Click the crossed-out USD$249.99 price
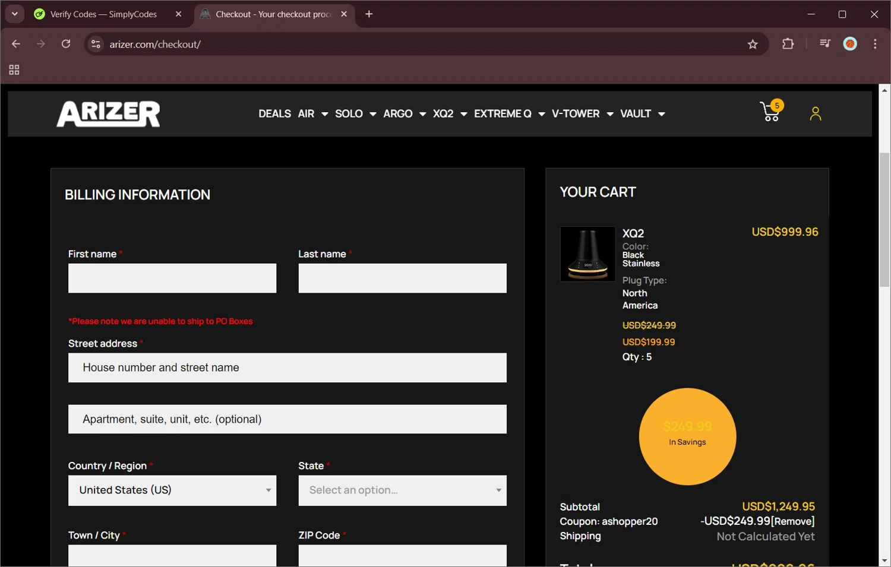The width and height of the screenshot is (891, 567). 649,325
